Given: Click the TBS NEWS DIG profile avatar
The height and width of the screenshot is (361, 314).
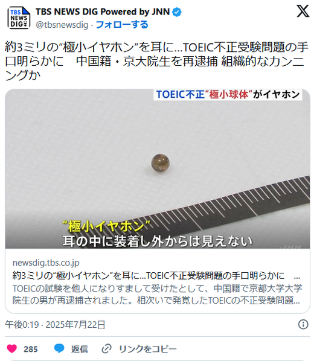Looking at the screenshot, I should pyautogui.click(x=19, y=18).
